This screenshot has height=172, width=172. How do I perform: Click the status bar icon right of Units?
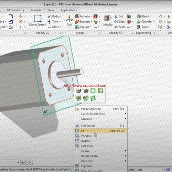[168, 169]
